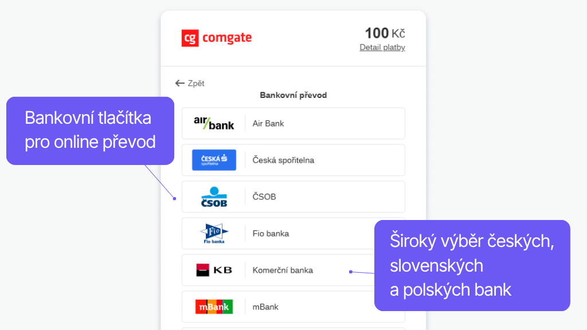Click the Fio banka logo icon
This screenshot has height=330, width=587.
click(214, 233)
